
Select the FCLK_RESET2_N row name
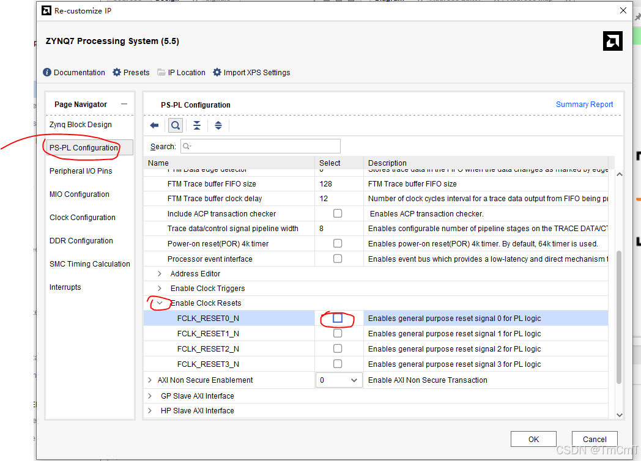click(208, 349)
